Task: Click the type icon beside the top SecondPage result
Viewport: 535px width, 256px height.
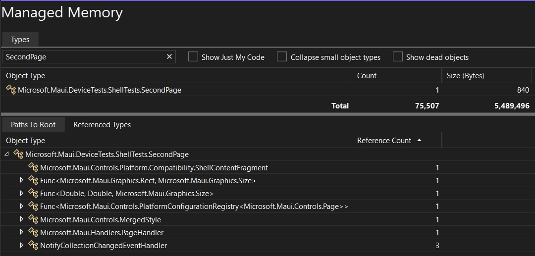Action: (x=11, y=90)
